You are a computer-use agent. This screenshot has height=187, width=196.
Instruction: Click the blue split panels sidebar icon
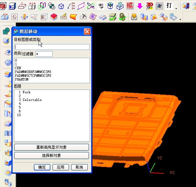[8, 133]
